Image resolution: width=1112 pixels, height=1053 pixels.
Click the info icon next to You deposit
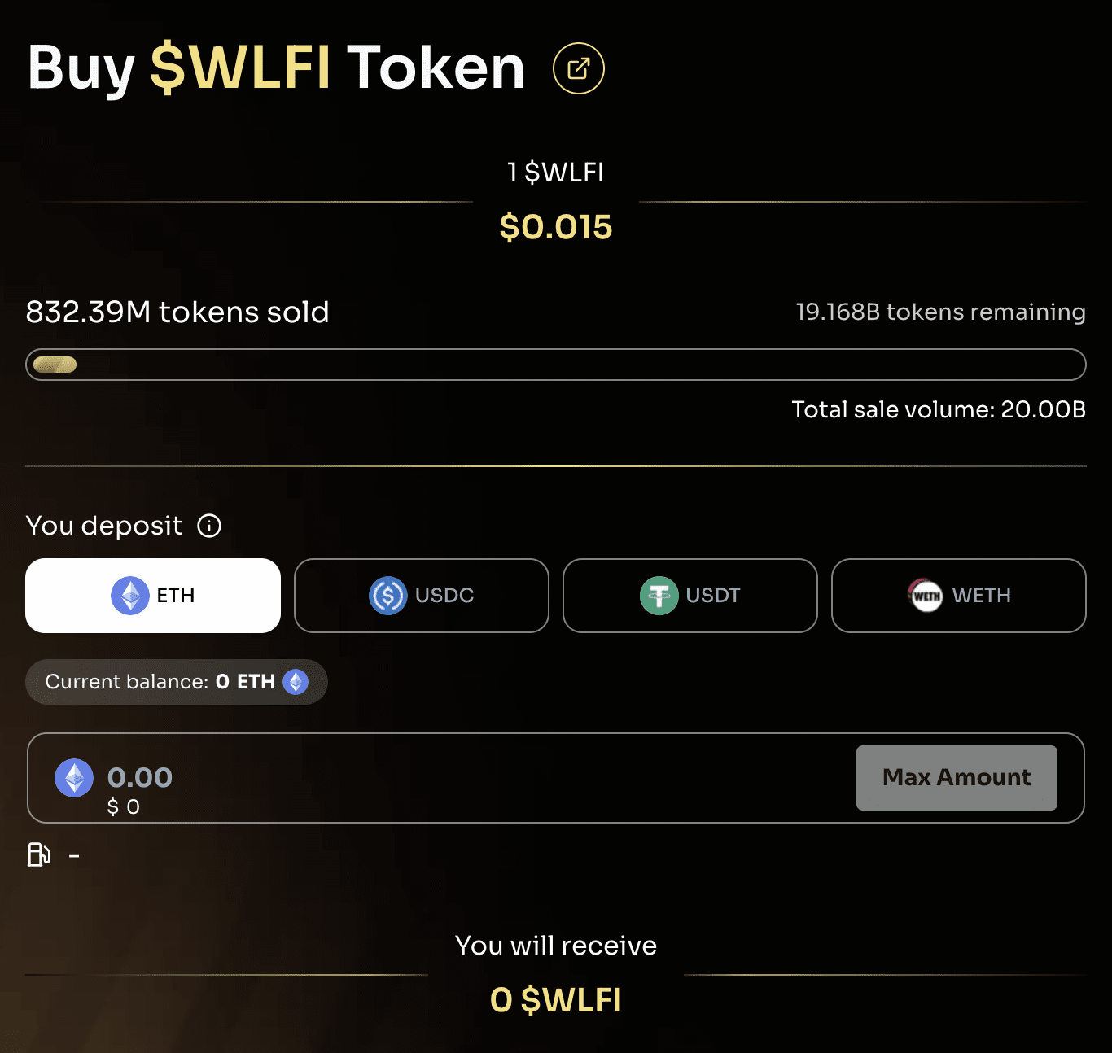(x=210, y=526)
